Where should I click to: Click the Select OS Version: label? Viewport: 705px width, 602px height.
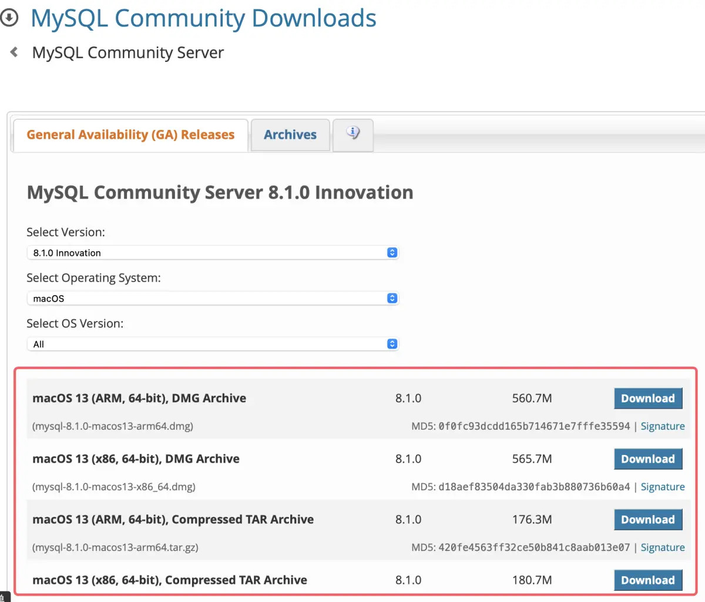(x=75, y=324)
